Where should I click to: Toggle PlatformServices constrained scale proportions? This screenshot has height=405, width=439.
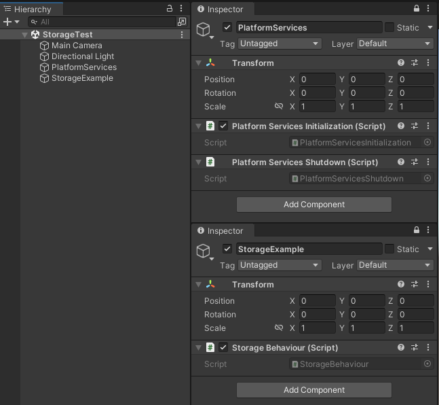pos(279,106)
